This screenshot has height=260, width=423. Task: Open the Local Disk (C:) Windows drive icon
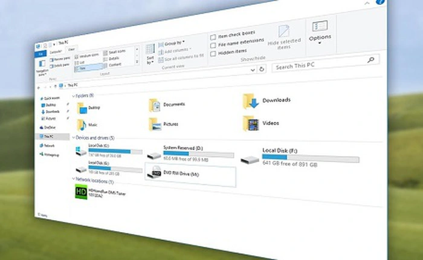point(81,151)
